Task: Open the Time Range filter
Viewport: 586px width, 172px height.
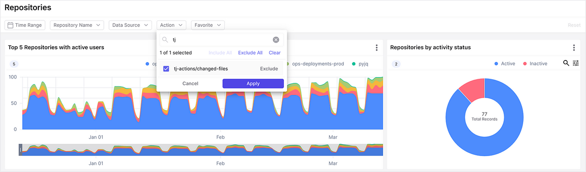Action: coord(25,25)
